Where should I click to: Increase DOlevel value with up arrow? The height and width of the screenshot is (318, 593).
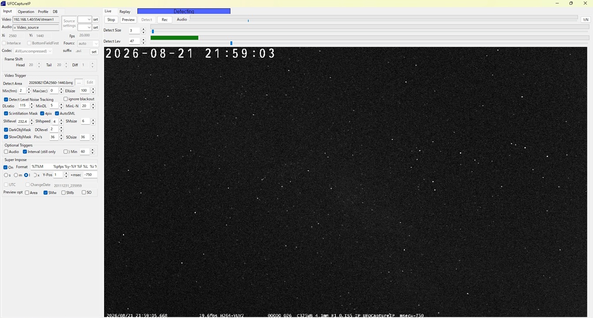tap(61, 128)
